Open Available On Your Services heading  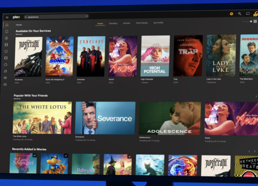point(33,31)
